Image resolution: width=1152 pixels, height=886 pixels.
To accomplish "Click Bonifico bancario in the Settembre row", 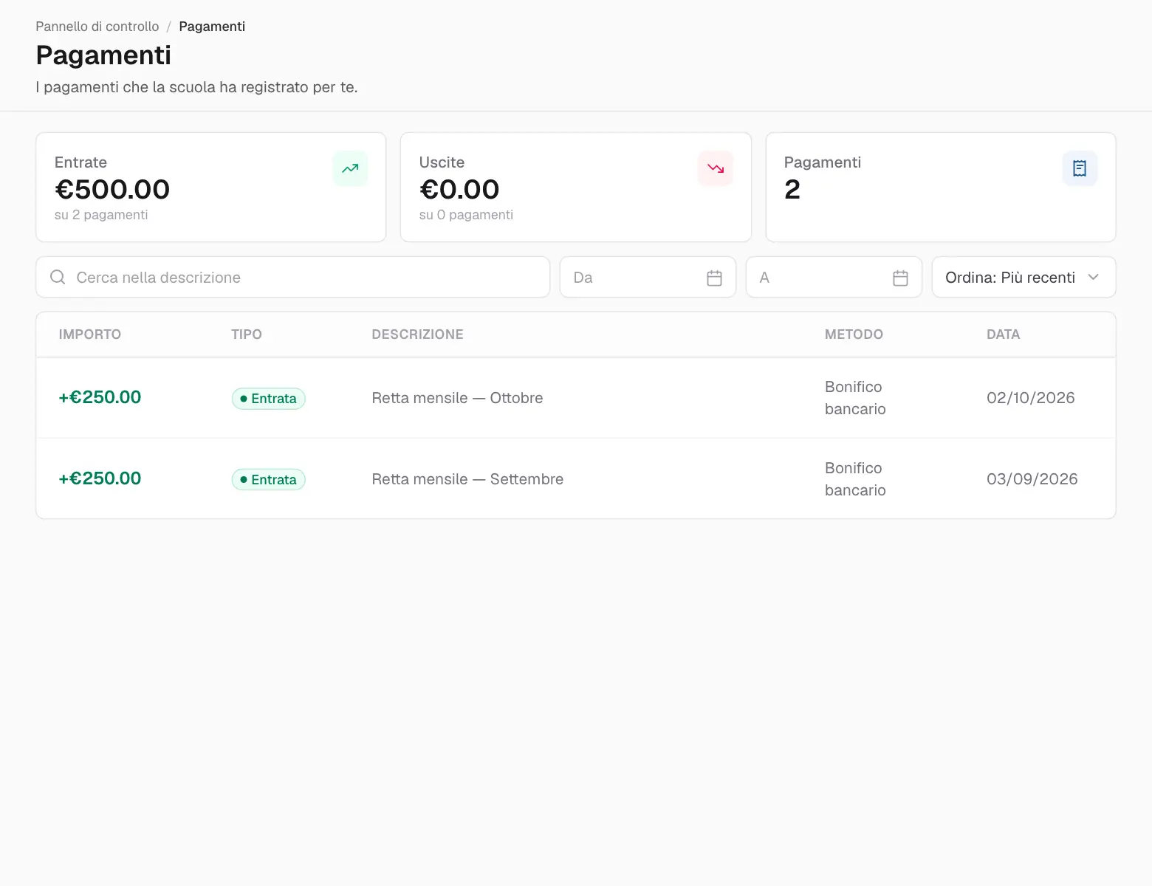I will tap(855, 479).
